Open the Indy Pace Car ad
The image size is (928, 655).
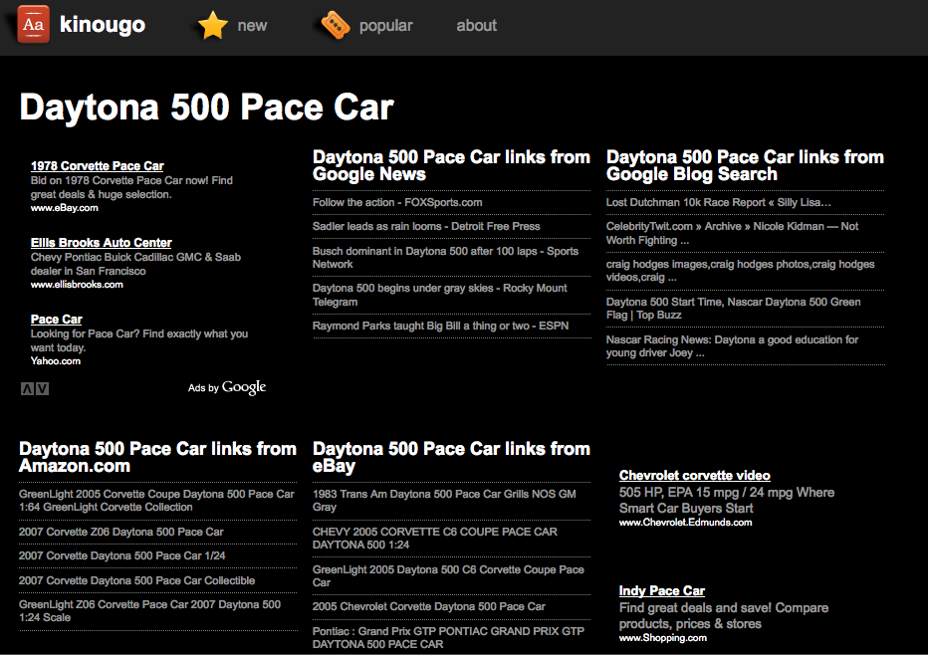[662, 590]
